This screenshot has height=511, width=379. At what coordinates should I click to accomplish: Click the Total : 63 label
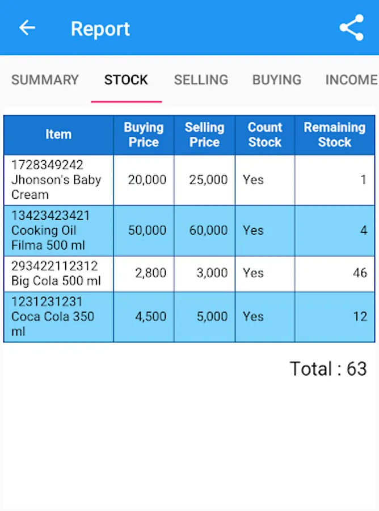coord(329,369)
